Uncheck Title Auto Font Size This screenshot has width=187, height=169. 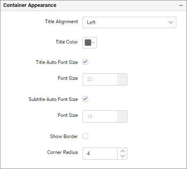(85, 62)
